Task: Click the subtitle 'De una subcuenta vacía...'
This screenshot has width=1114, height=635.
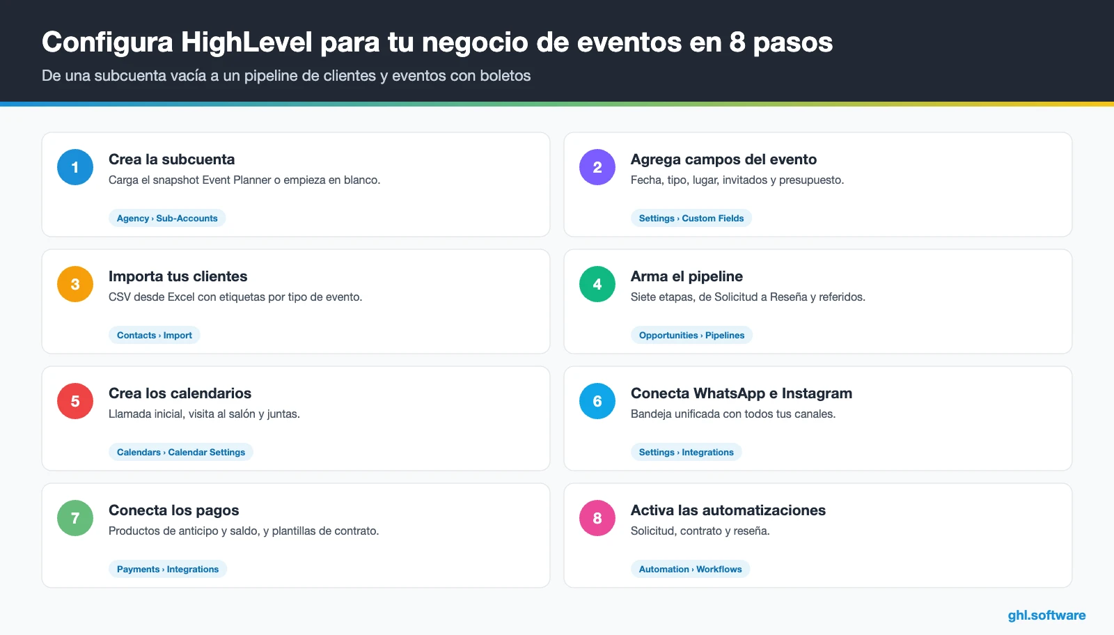Action: pyautogui.click(x=286, y=76)
